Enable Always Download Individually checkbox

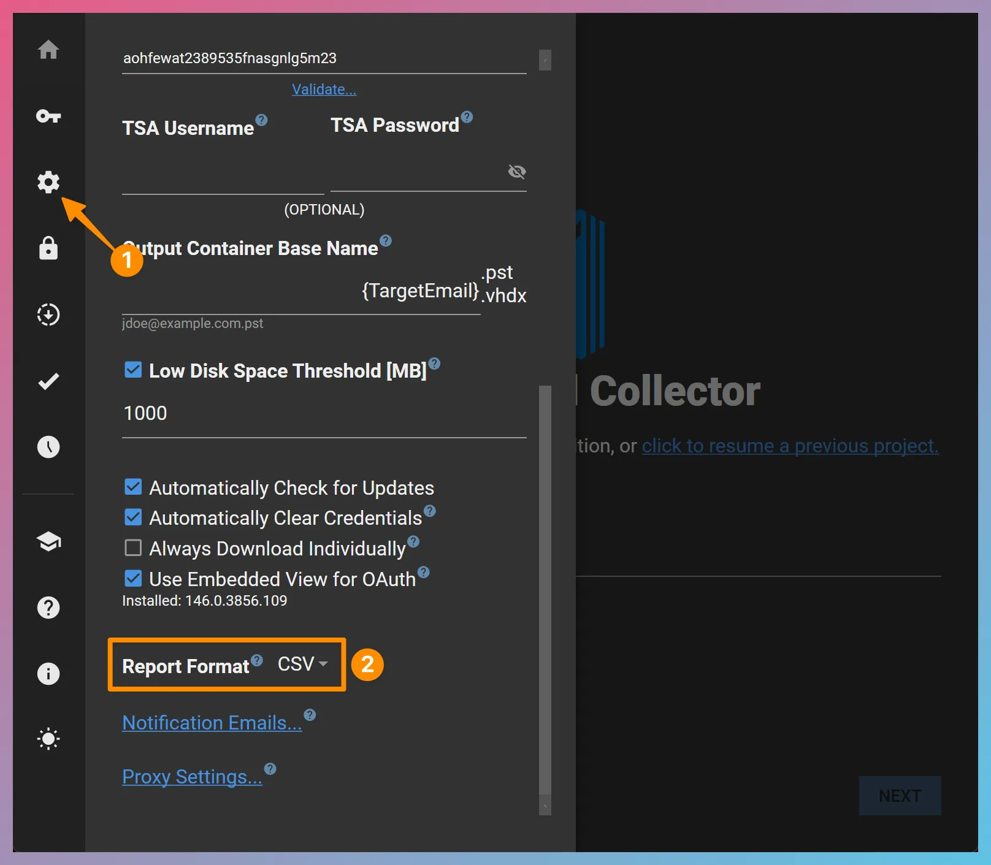point(133,547)
